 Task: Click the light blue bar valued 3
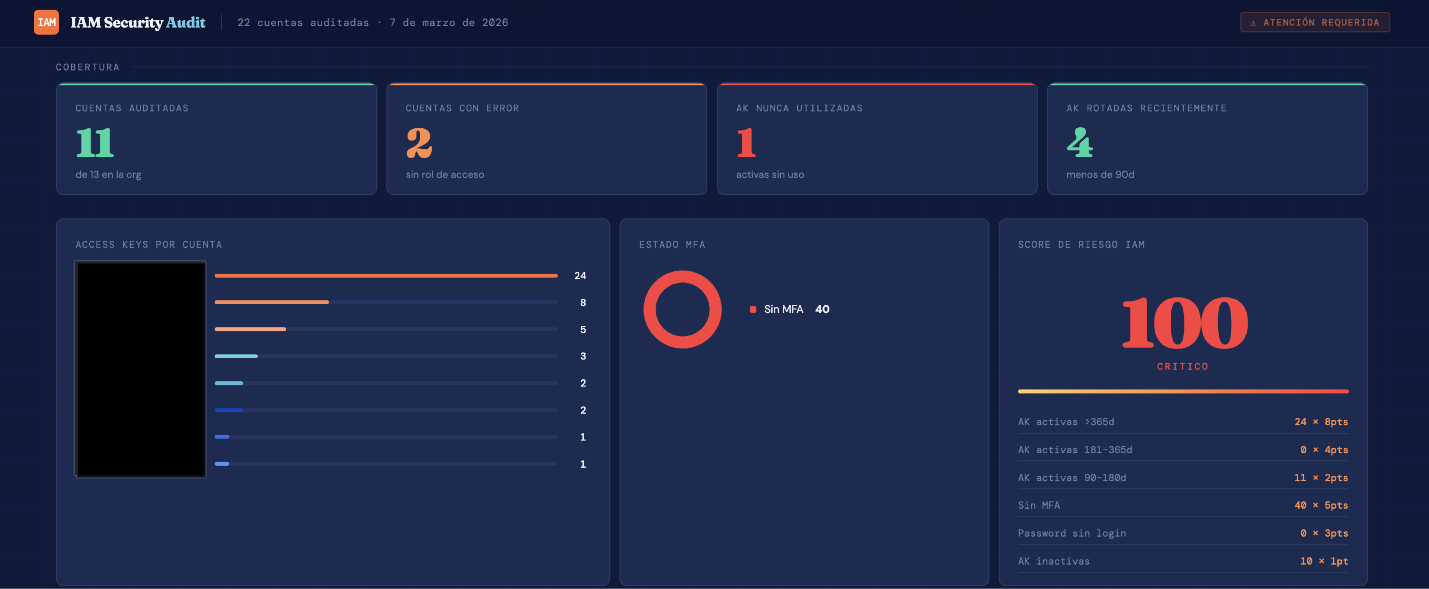236,356
